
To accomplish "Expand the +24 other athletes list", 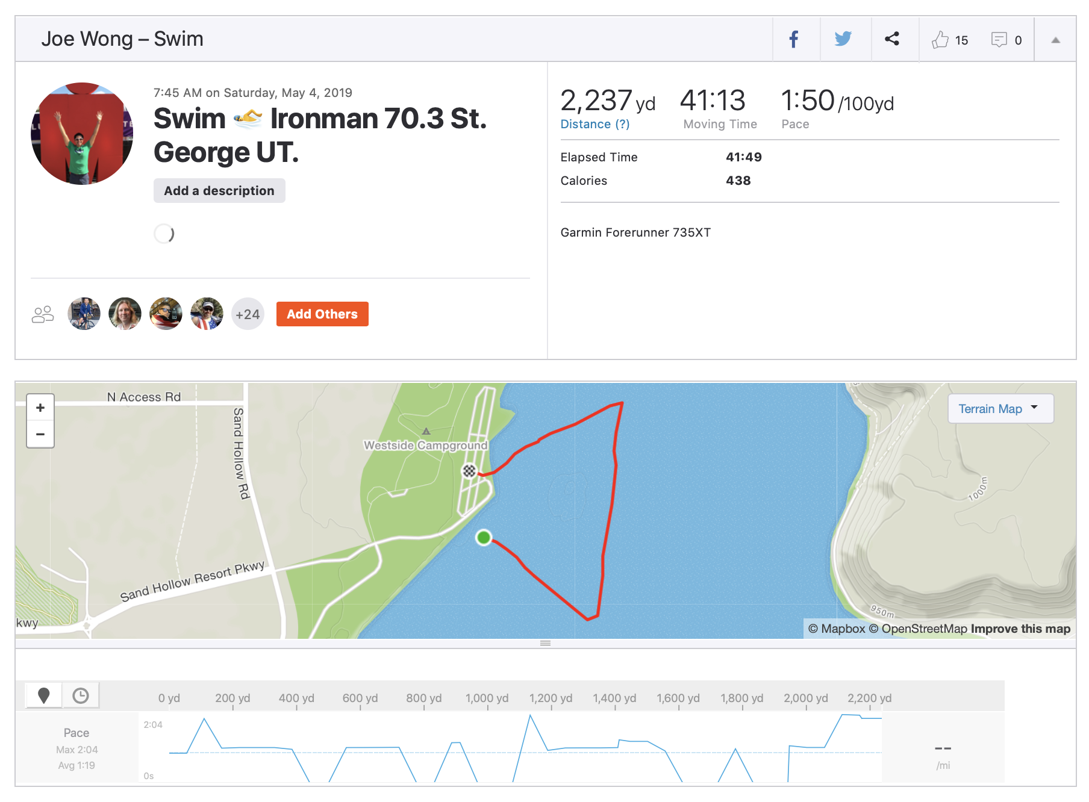I will click(248, 314).
